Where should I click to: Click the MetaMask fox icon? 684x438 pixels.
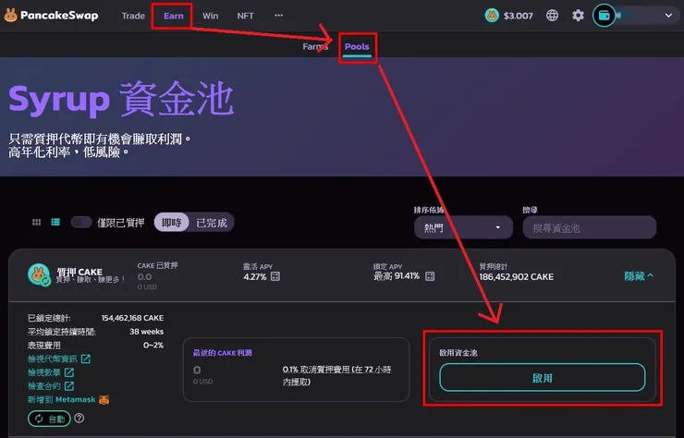104,399
